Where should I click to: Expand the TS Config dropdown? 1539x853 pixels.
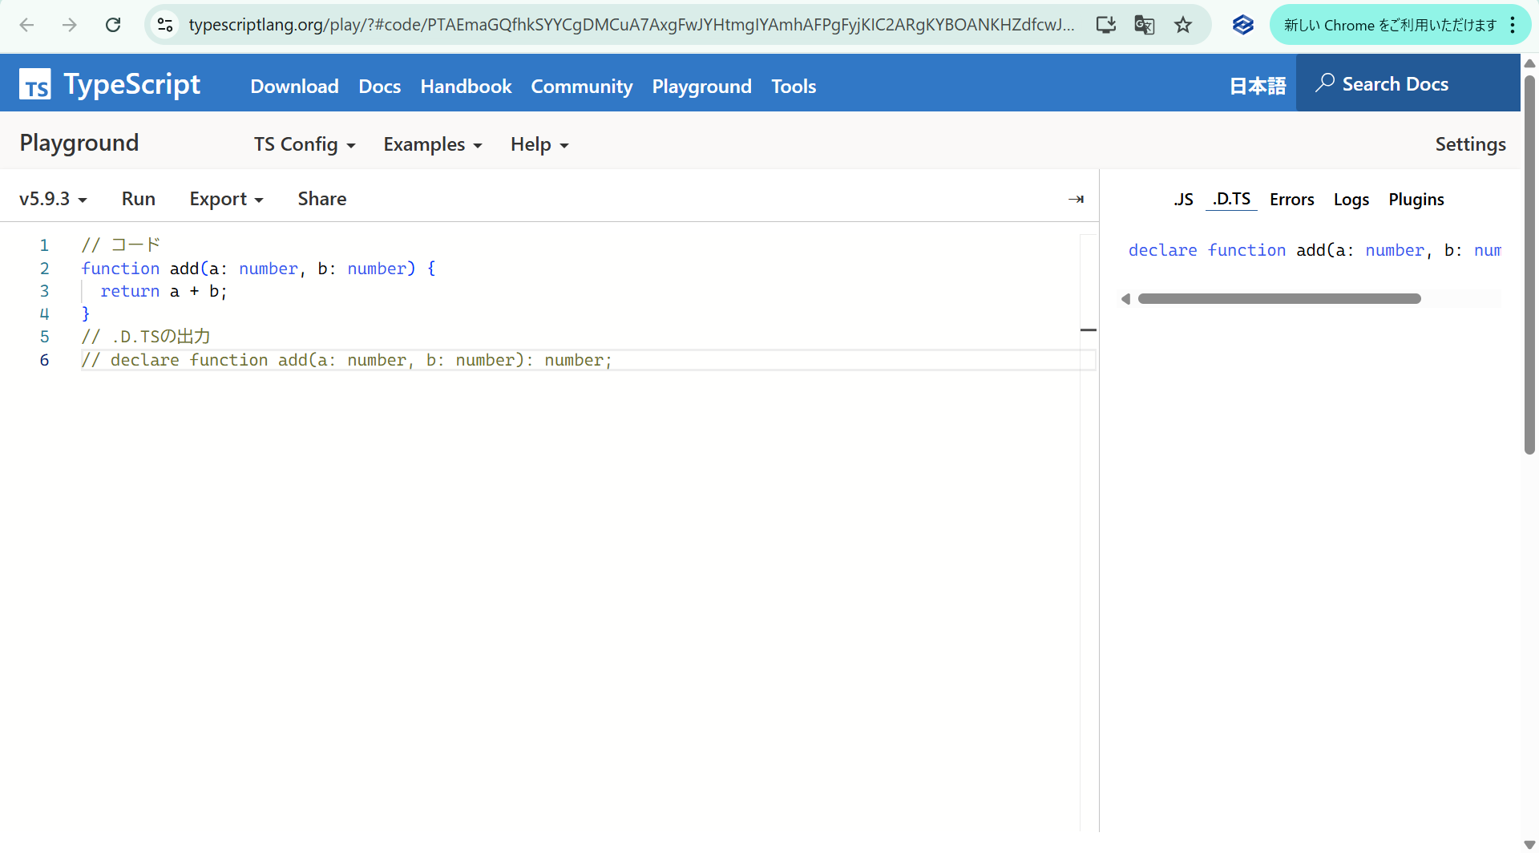pyautogui.click(x=305, y=144)
